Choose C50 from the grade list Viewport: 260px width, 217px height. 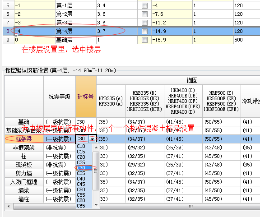tap(84, 189)
